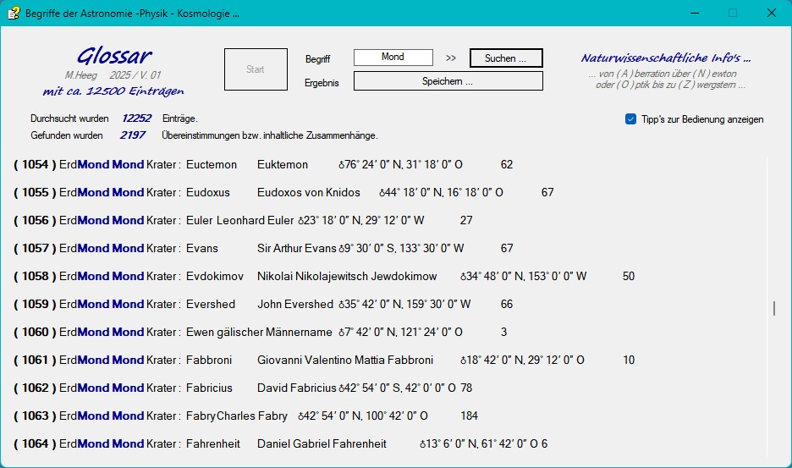
Task: Select result row 1056 Euler
Action: (243, 220)
